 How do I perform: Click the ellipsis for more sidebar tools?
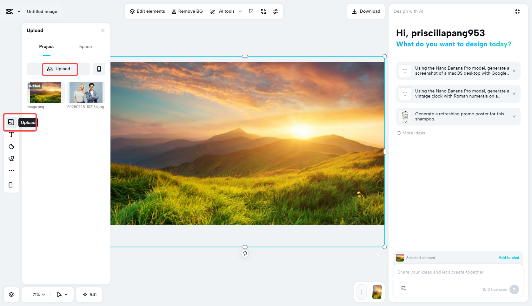click(x=11, y=170)
